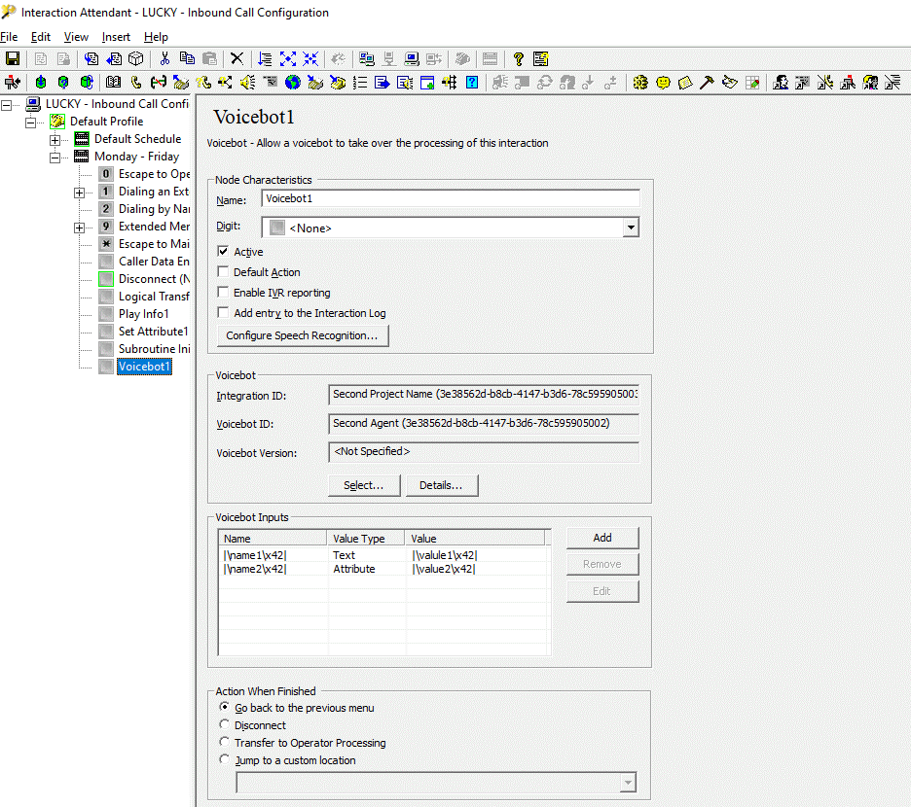Image resolution: width=911 pixels, height=807 pixels.
Task: Click the Save floppy disk icon
Action: coord(13,59)
